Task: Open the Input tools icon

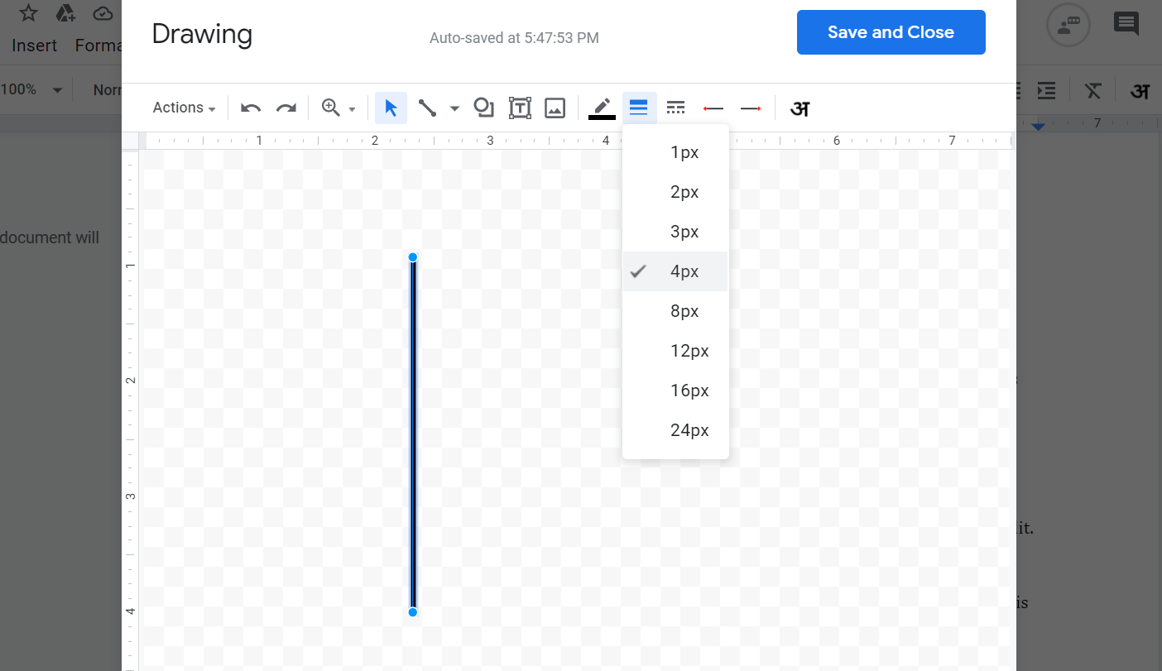Action: point(799,108)
